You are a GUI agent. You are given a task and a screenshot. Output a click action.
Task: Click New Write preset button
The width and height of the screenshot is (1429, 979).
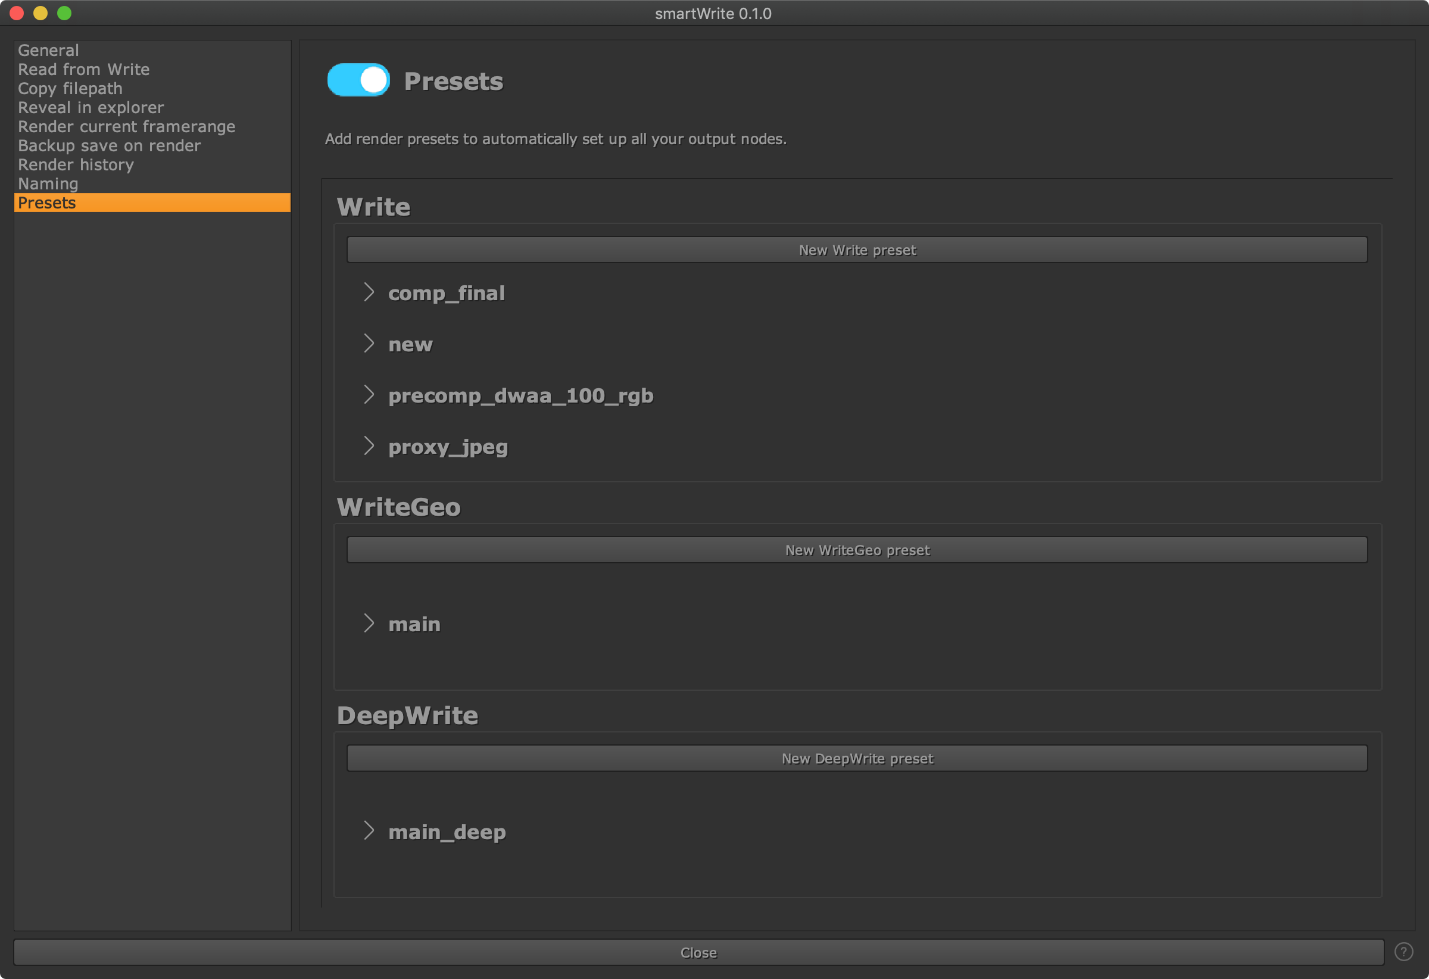(857, 250)
